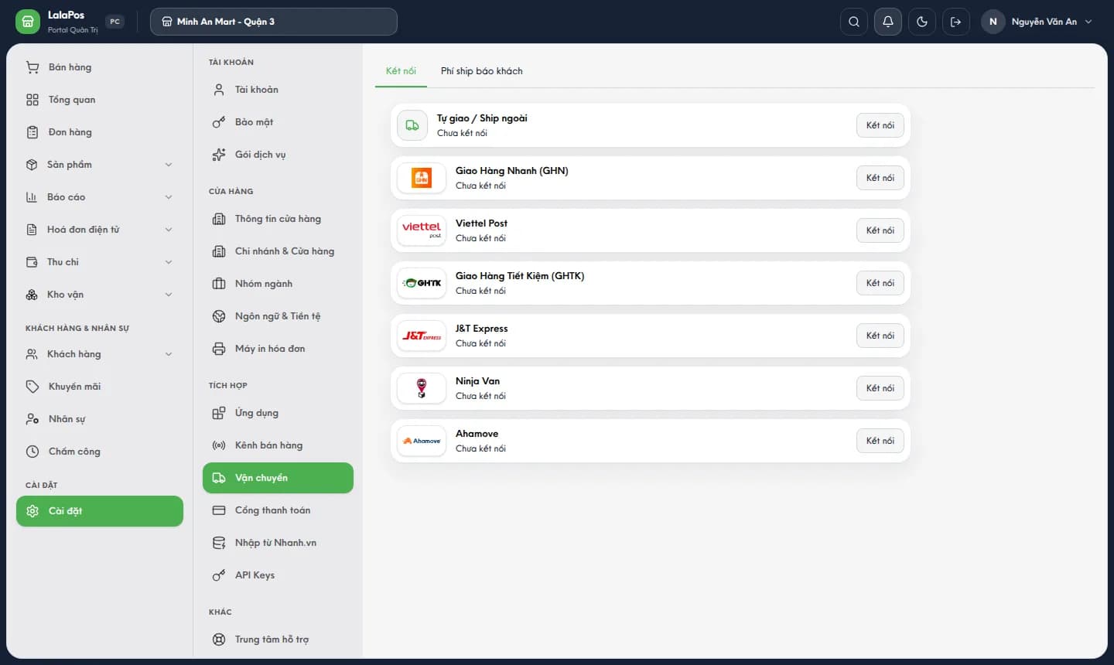
Task: Click the Tự giao truck icon
Action: coord(412,125)
